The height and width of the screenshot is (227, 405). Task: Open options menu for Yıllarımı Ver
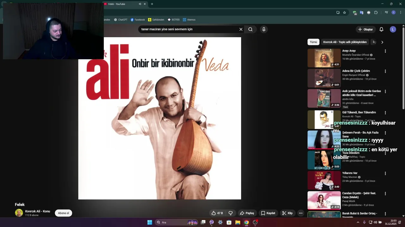coord(385,173)
